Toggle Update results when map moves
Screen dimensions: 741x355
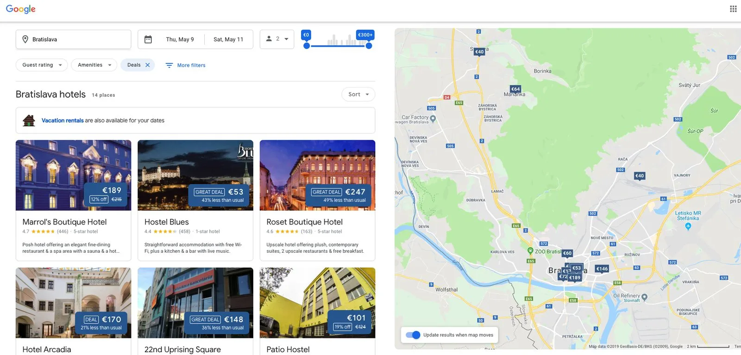pos(413,335)
